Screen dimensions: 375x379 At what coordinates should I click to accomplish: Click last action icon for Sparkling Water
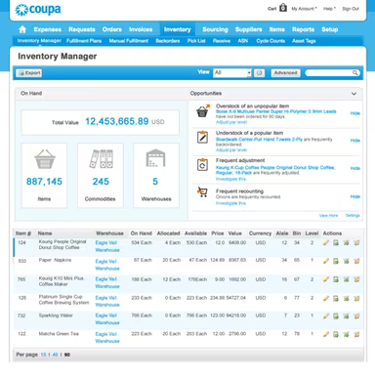click(x=356, y=316)
